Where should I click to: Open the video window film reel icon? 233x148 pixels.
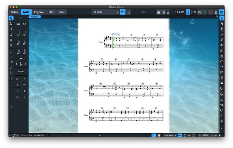click(158, 12)
